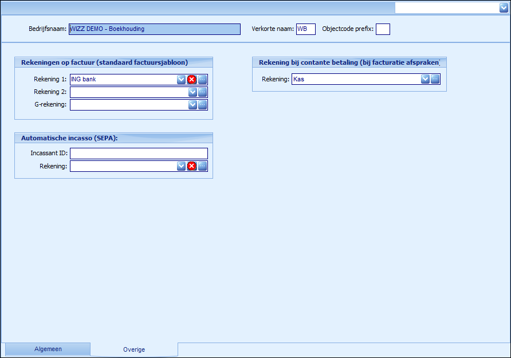Viewport: 511px width, 358px height.
Task: Click the Objectcode prefix box
Action: pyautogui.click(x=383, y=29)
